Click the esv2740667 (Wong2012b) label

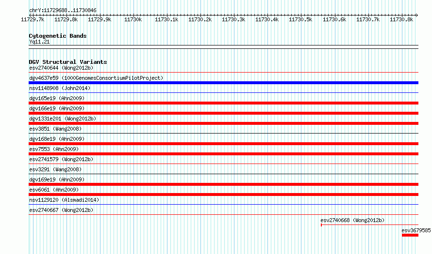click(x=61, y=210)
